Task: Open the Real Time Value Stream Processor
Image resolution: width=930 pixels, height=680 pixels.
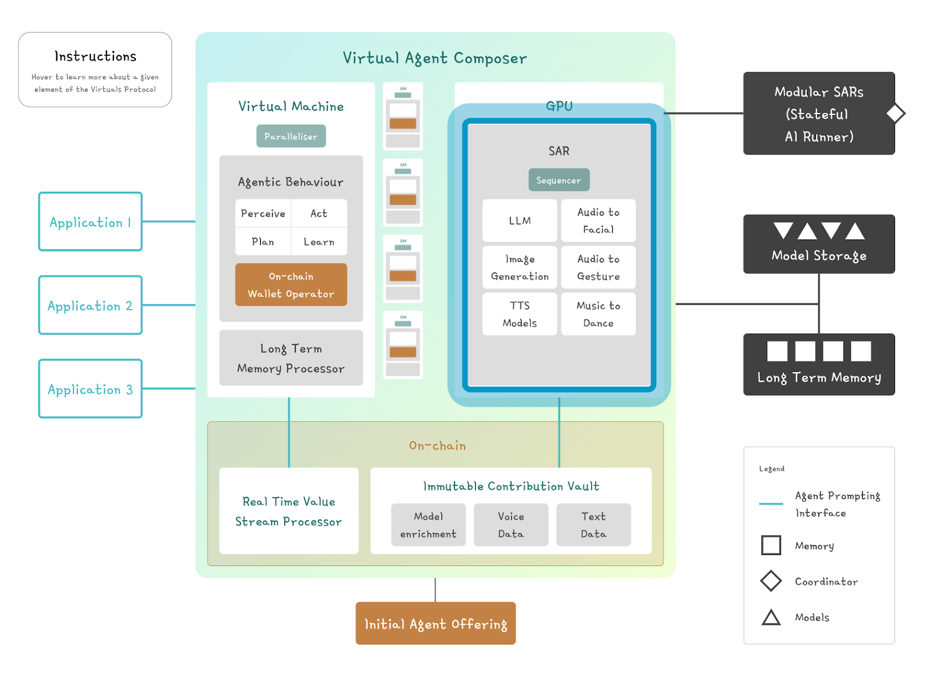Action: pos(289,511)
